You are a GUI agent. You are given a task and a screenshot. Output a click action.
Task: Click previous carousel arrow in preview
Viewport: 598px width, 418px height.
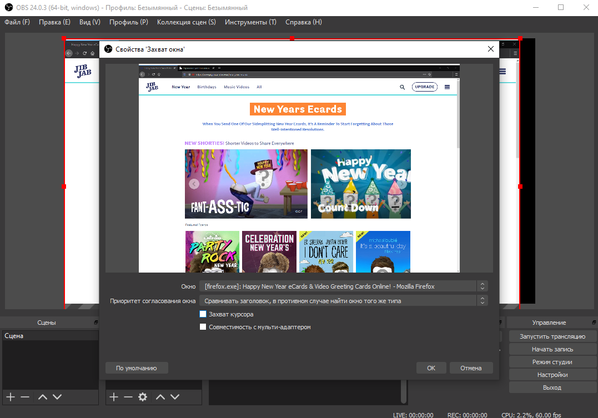click(194, 184)
